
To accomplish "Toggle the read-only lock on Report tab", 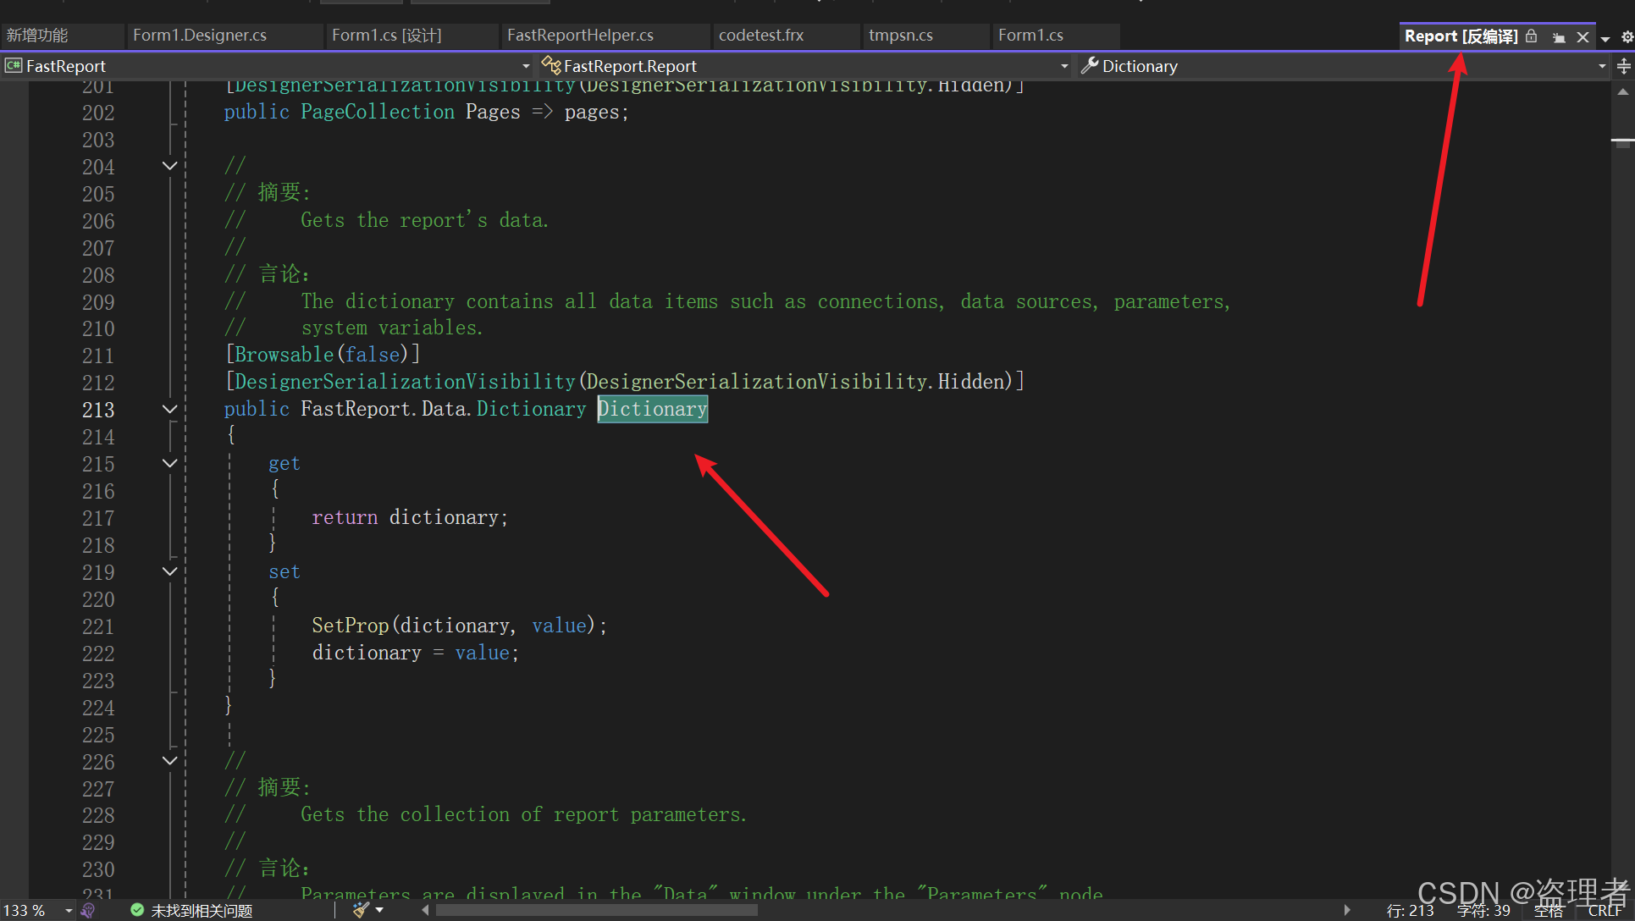I will click(x=1531, y=37).
